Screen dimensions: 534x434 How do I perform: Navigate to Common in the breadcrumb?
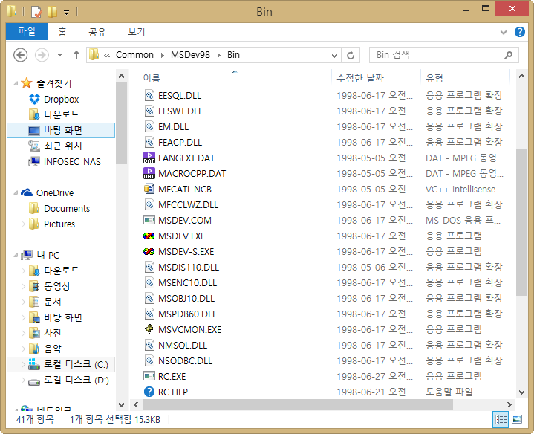(134, 55)
